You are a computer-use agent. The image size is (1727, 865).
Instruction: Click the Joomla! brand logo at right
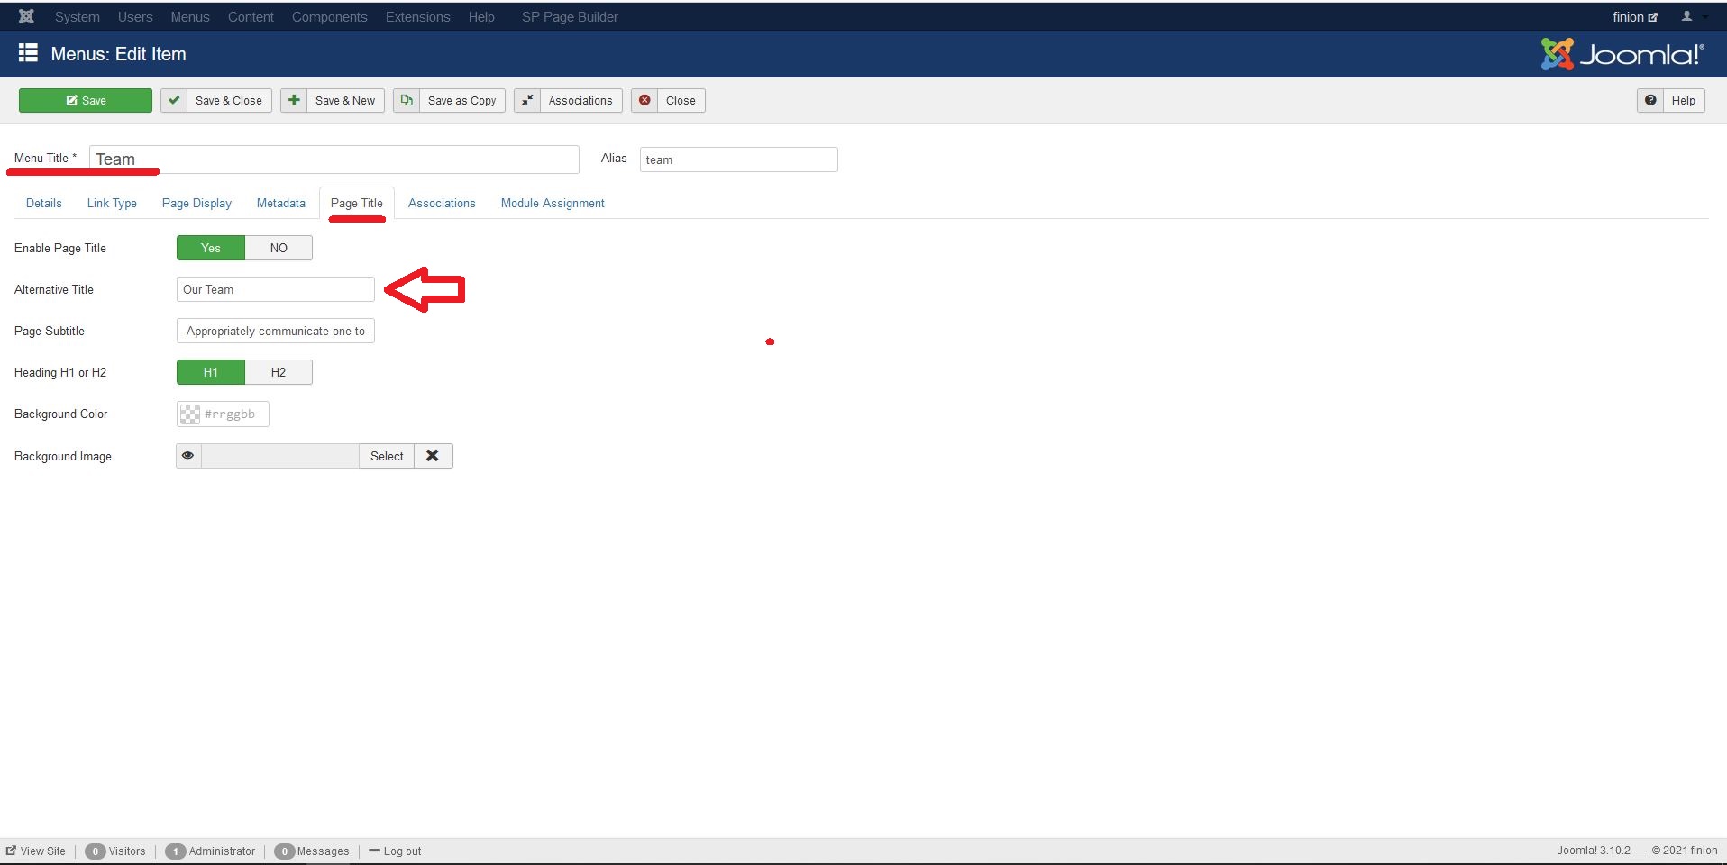(1622, 54)
